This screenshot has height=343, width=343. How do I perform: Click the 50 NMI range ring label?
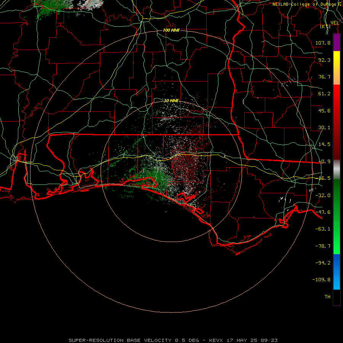pos(171,101)
